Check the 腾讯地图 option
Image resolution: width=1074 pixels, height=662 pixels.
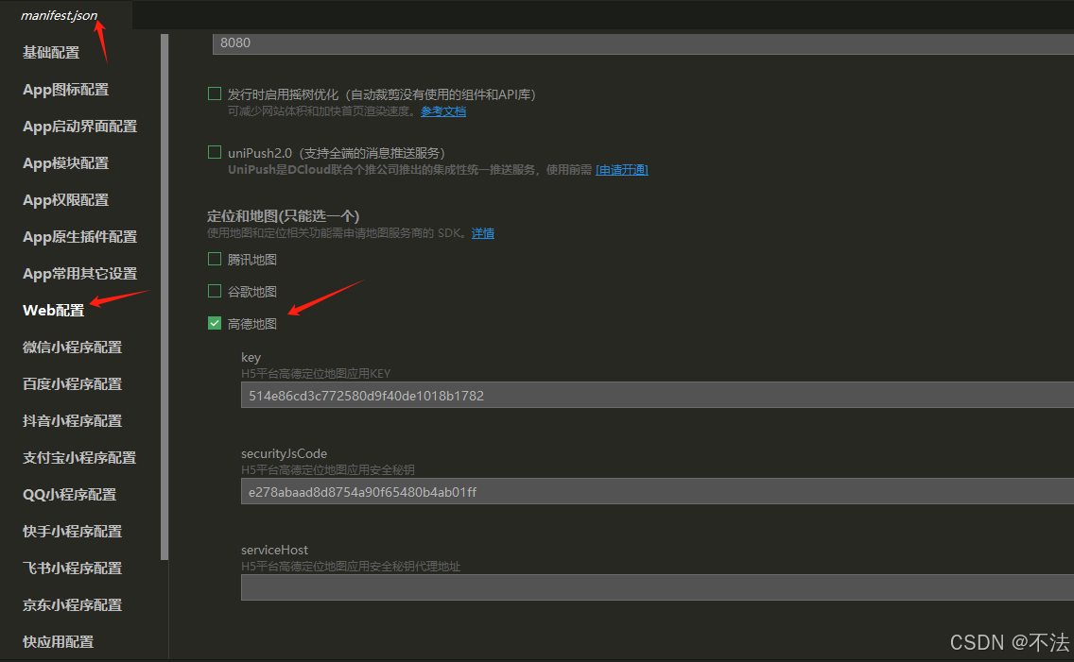[215, 259]
